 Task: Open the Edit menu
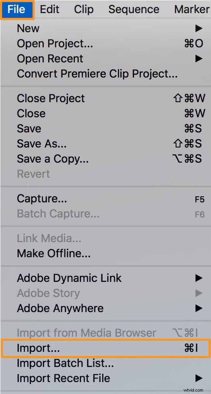[50, 10]
